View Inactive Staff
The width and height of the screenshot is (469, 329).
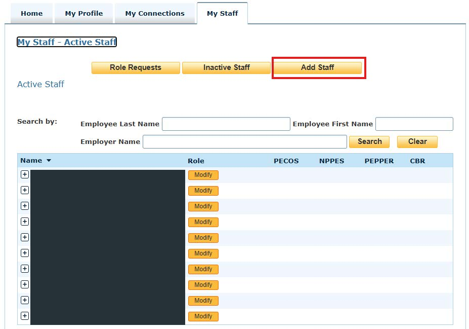(x=227, y=68)
